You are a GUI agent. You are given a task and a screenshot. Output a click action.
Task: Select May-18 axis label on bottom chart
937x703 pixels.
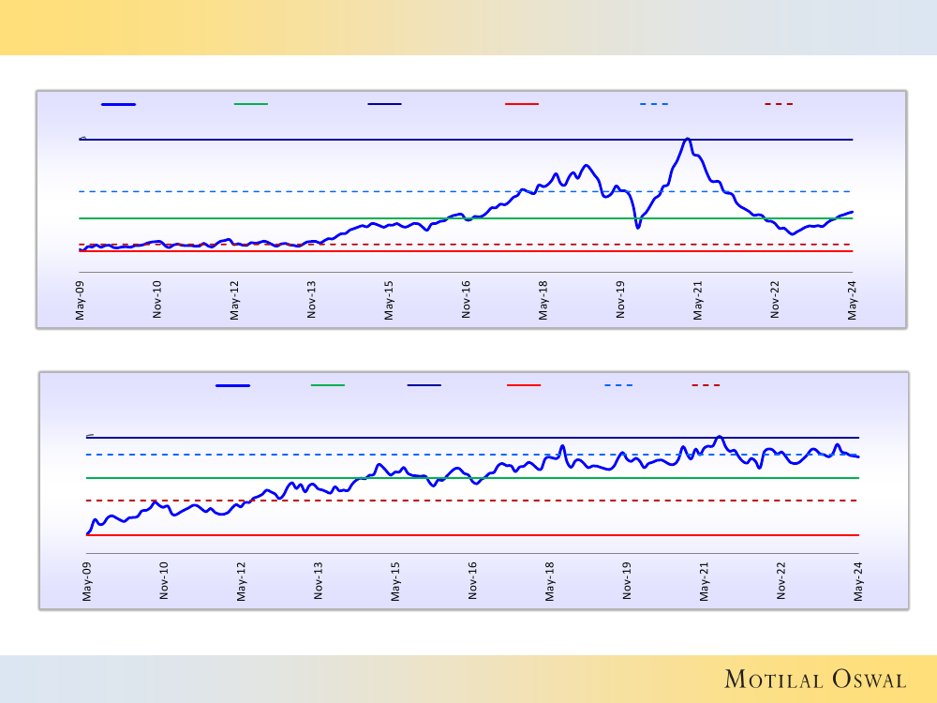[550, 580]
